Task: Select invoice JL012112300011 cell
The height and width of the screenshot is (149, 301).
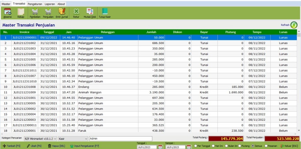Action: coord(25,125)
